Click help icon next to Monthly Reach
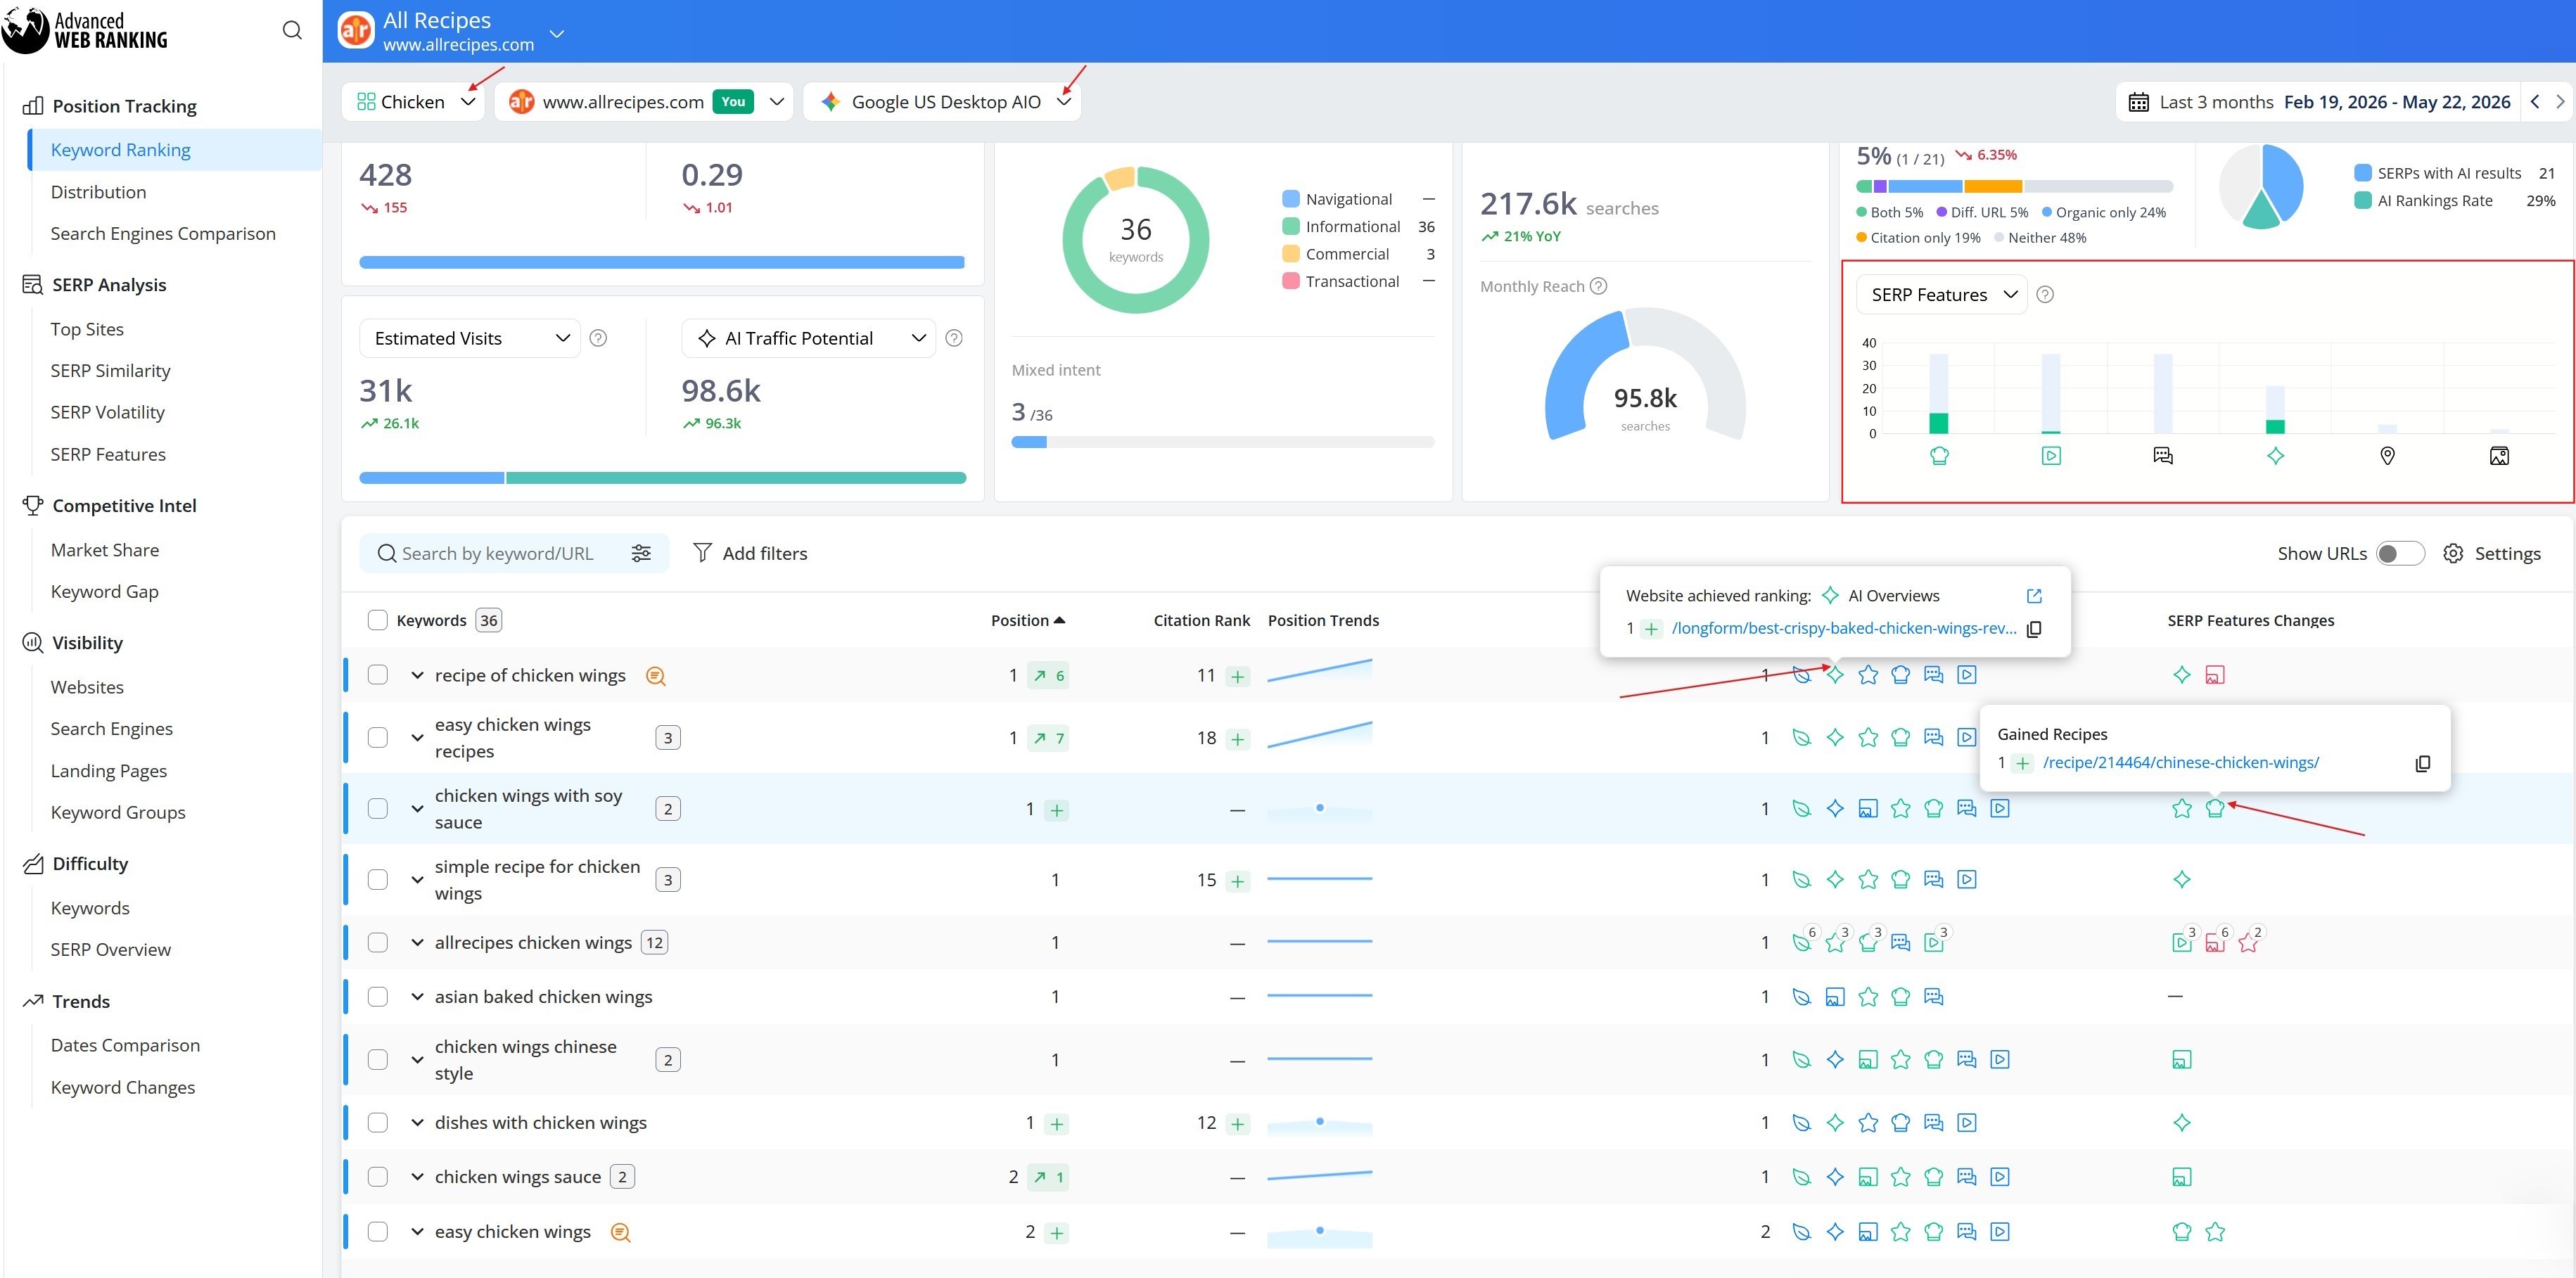The width and height of the screenshot is (2576, 1278). [1598, 286]
